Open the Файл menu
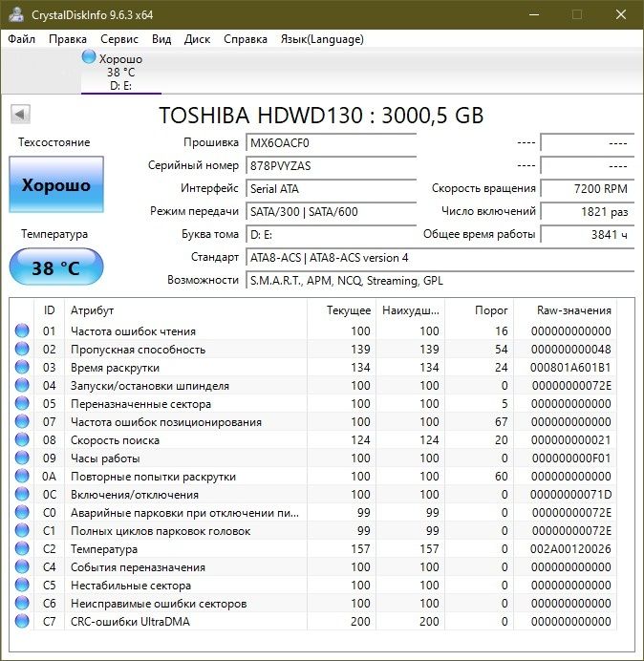This screenshot has width=644, height=661. click(x=22, y=39)
